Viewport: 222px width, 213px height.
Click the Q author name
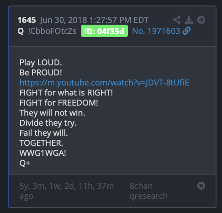point(21,32)
